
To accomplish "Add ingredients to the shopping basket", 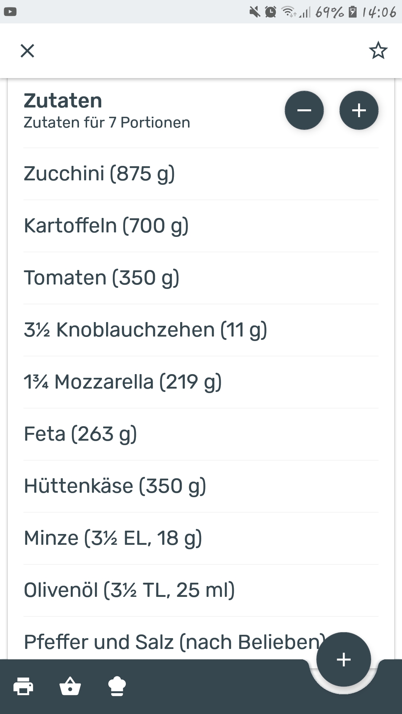I will [x=70, y=686].
